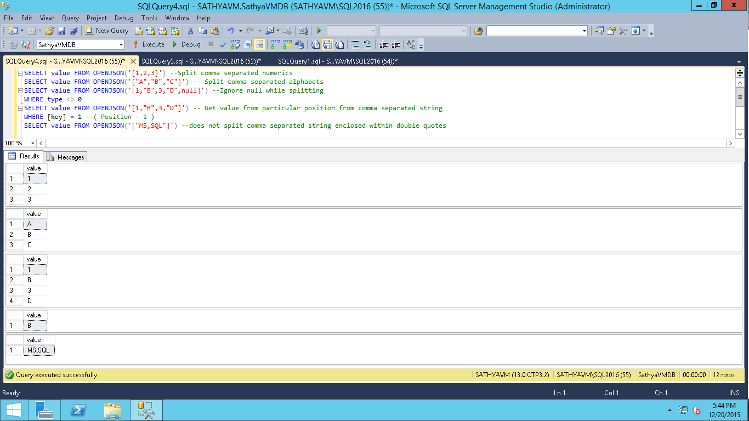Start debugging with the Debug button
Screen dimensions: 749x421
tap(188, 44)
